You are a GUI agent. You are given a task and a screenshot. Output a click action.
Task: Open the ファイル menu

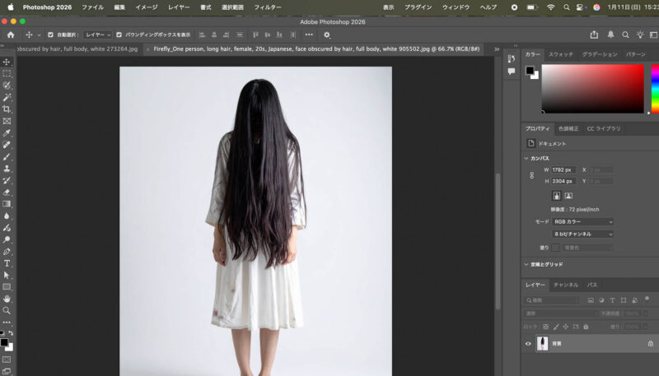(92, 7)
